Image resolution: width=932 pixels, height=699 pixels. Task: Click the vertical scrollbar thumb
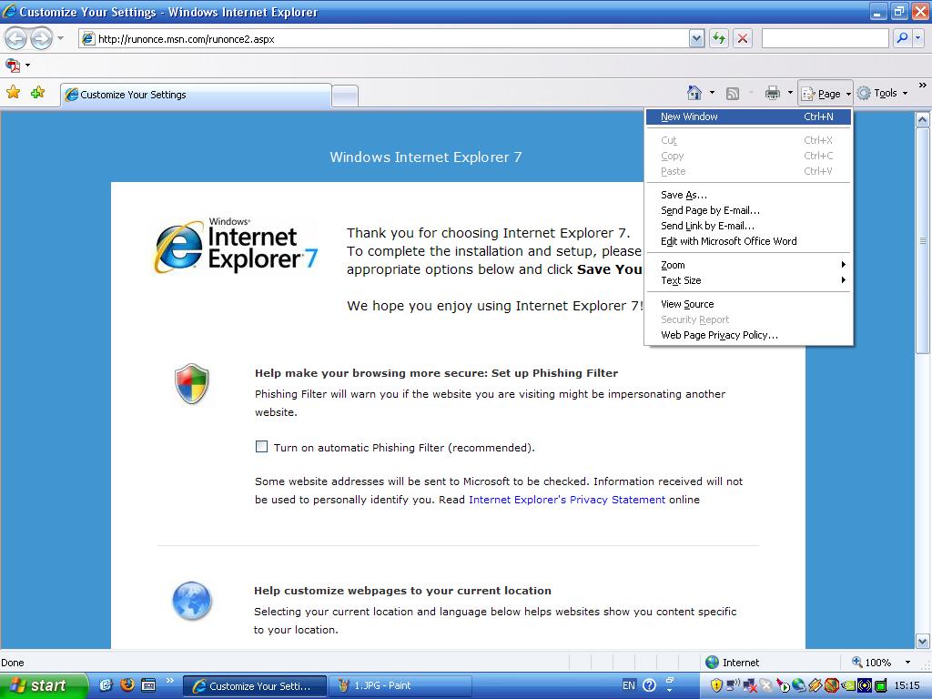[x=923, y=240]
